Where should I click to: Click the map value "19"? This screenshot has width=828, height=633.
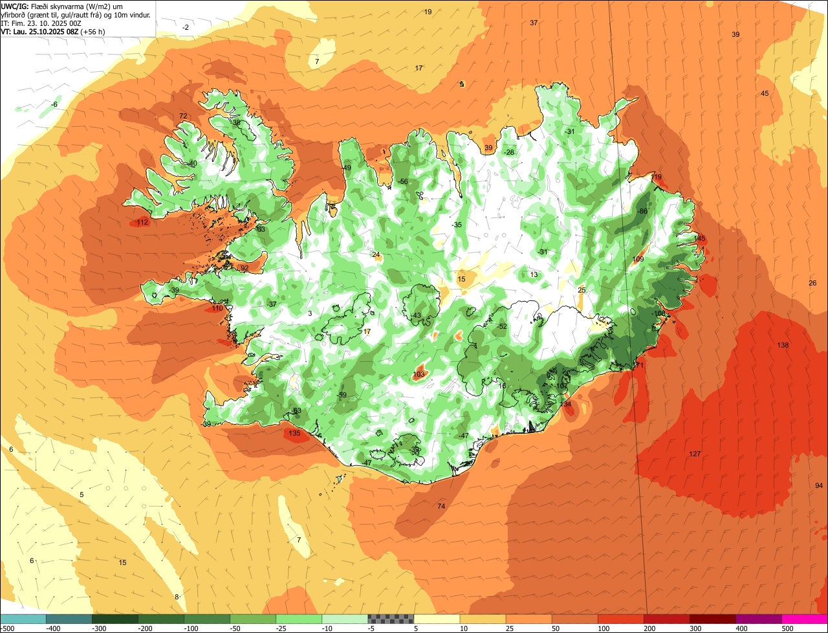tap(428, 12)
